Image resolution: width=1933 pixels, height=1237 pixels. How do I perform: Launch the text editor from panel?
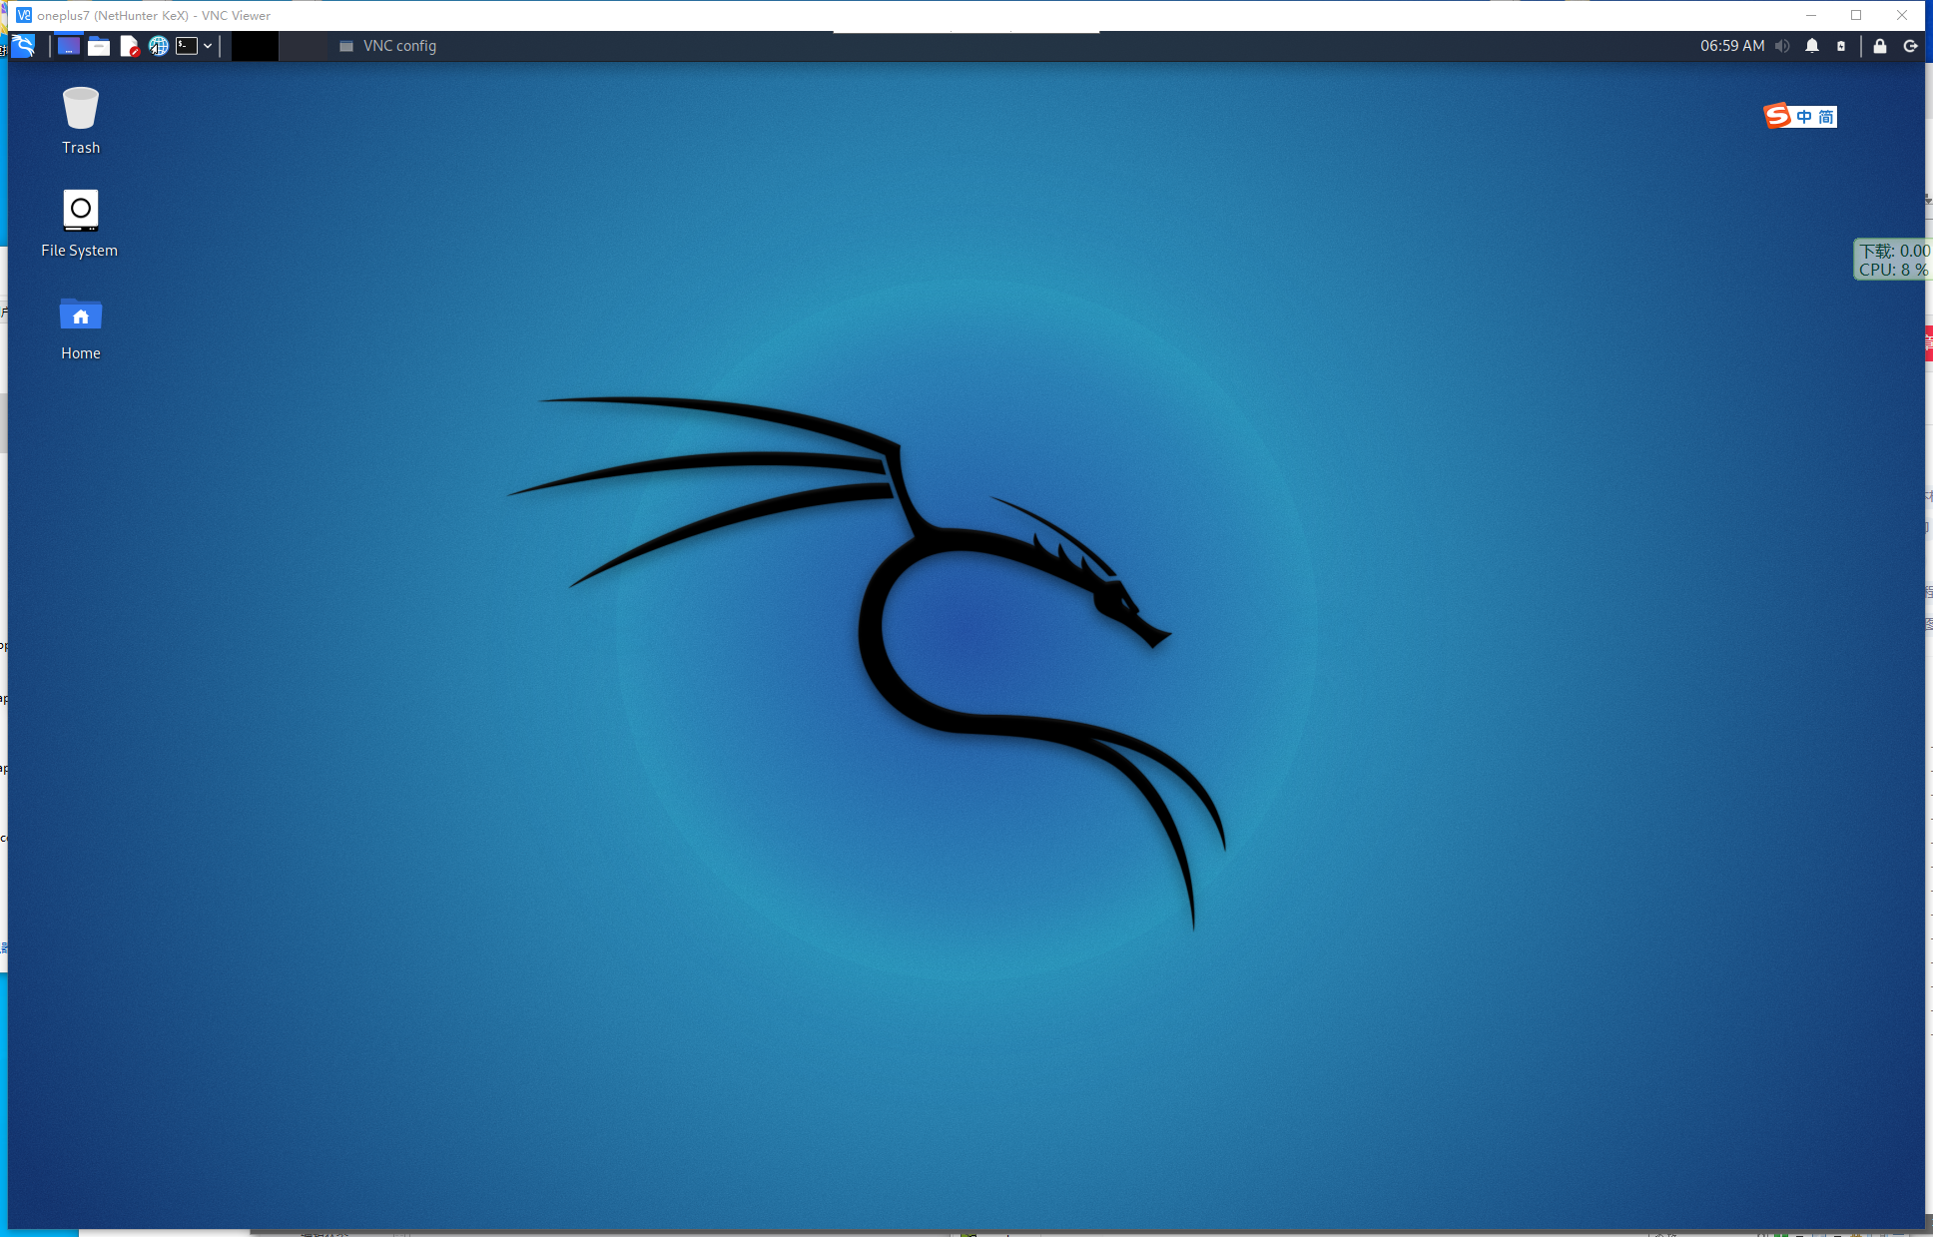(129, 46)
